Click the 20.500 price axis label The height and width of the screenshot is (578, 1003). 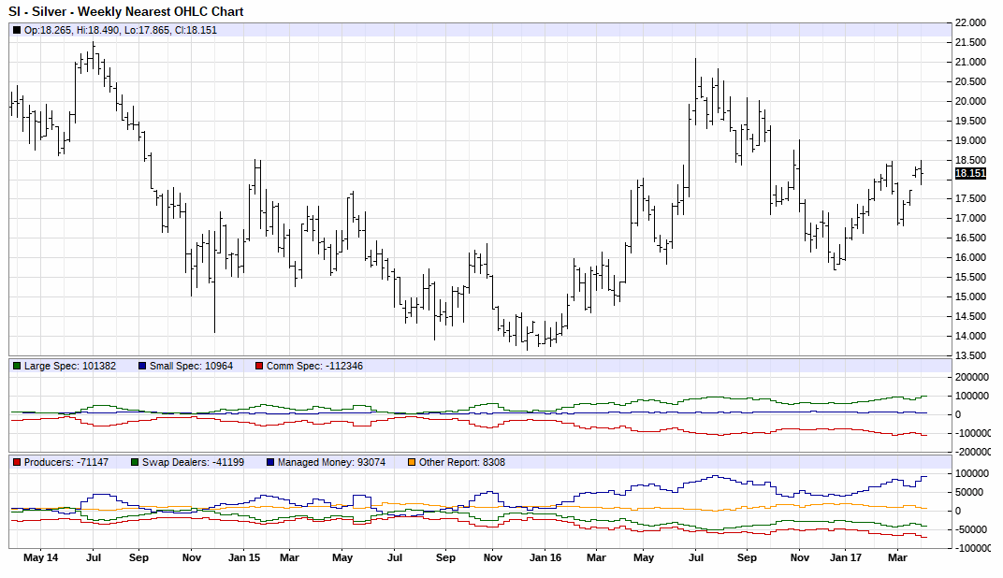[970, 81]
